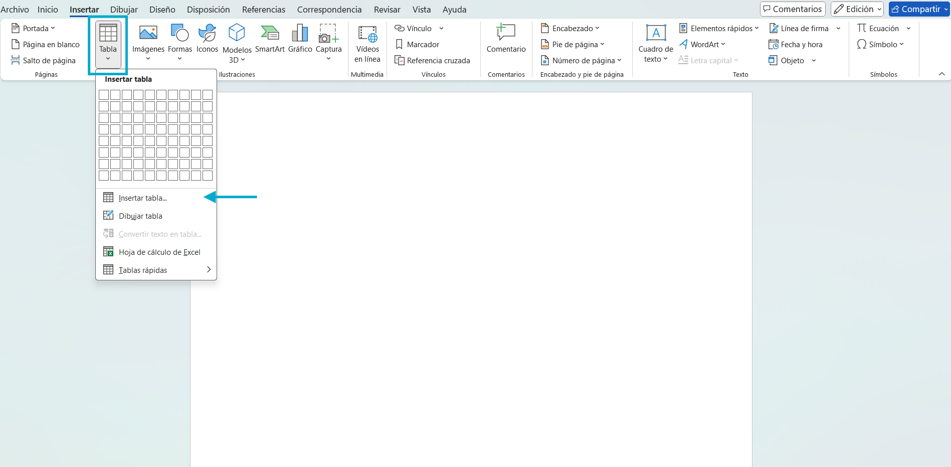This screenshot has width=951, height=467.
Task: Click the Compartir button
Action: coord(918,9)
